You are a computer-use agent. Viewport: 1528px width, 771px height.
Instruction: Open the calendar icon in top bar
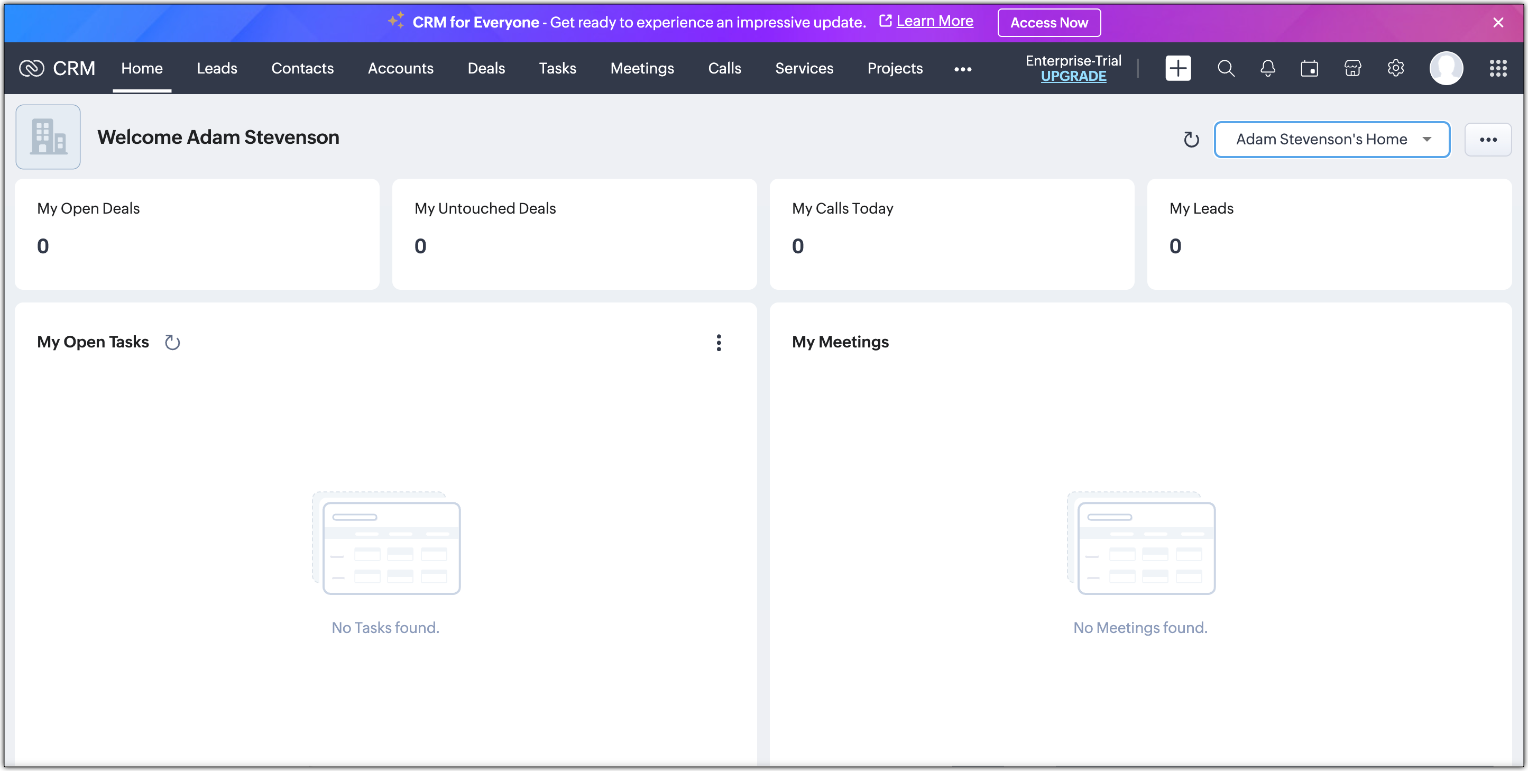pos(1309,68)
